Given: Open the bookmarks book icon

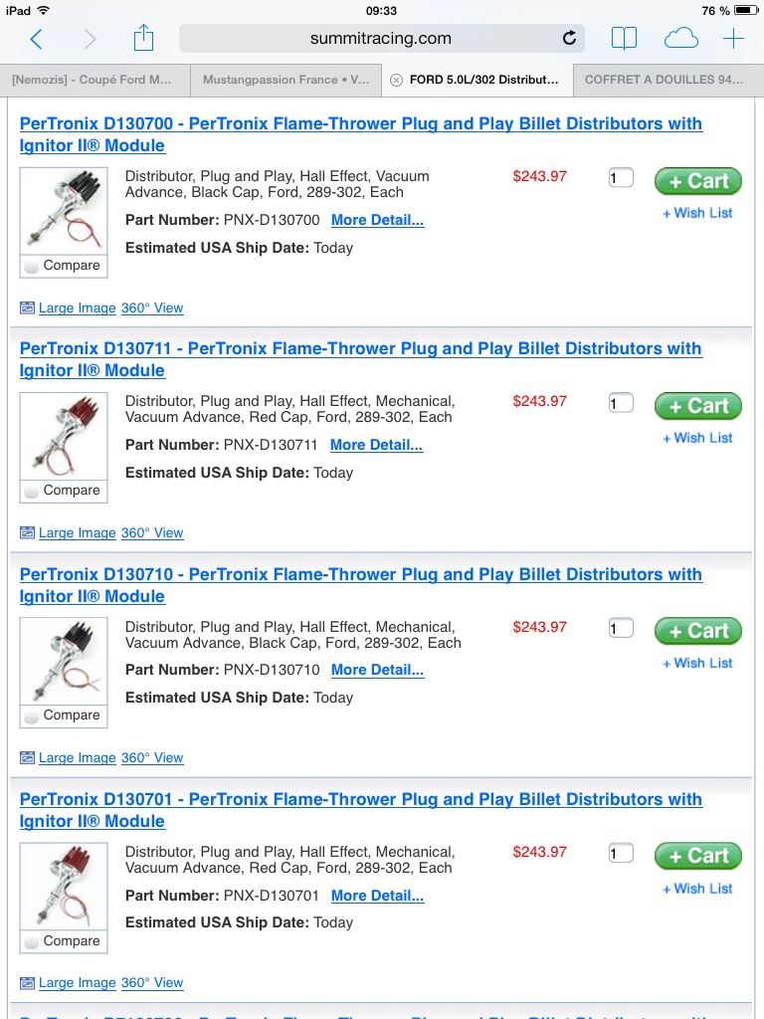Looking at the screenshot, I should coord(625,39).
